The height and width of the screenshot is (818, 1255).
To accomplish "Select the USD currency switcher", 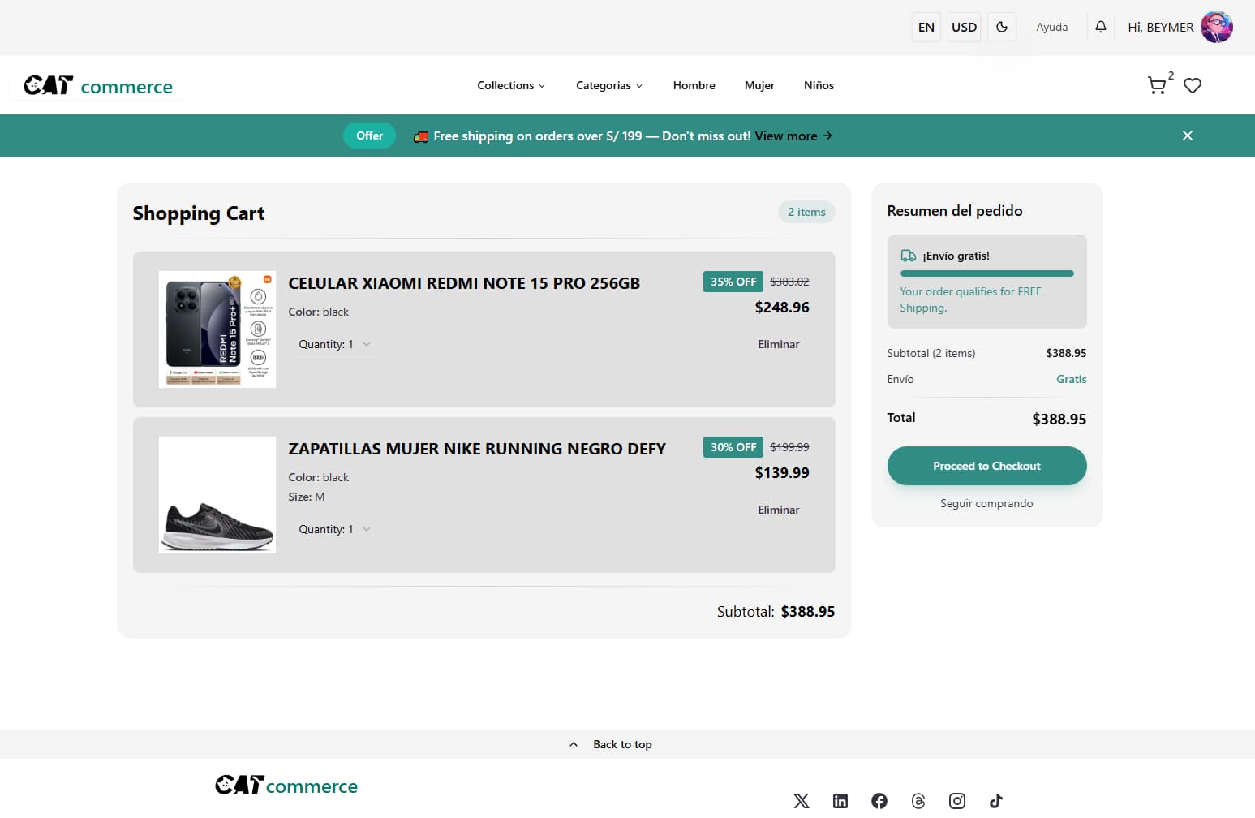I will [x=965, y=27].
